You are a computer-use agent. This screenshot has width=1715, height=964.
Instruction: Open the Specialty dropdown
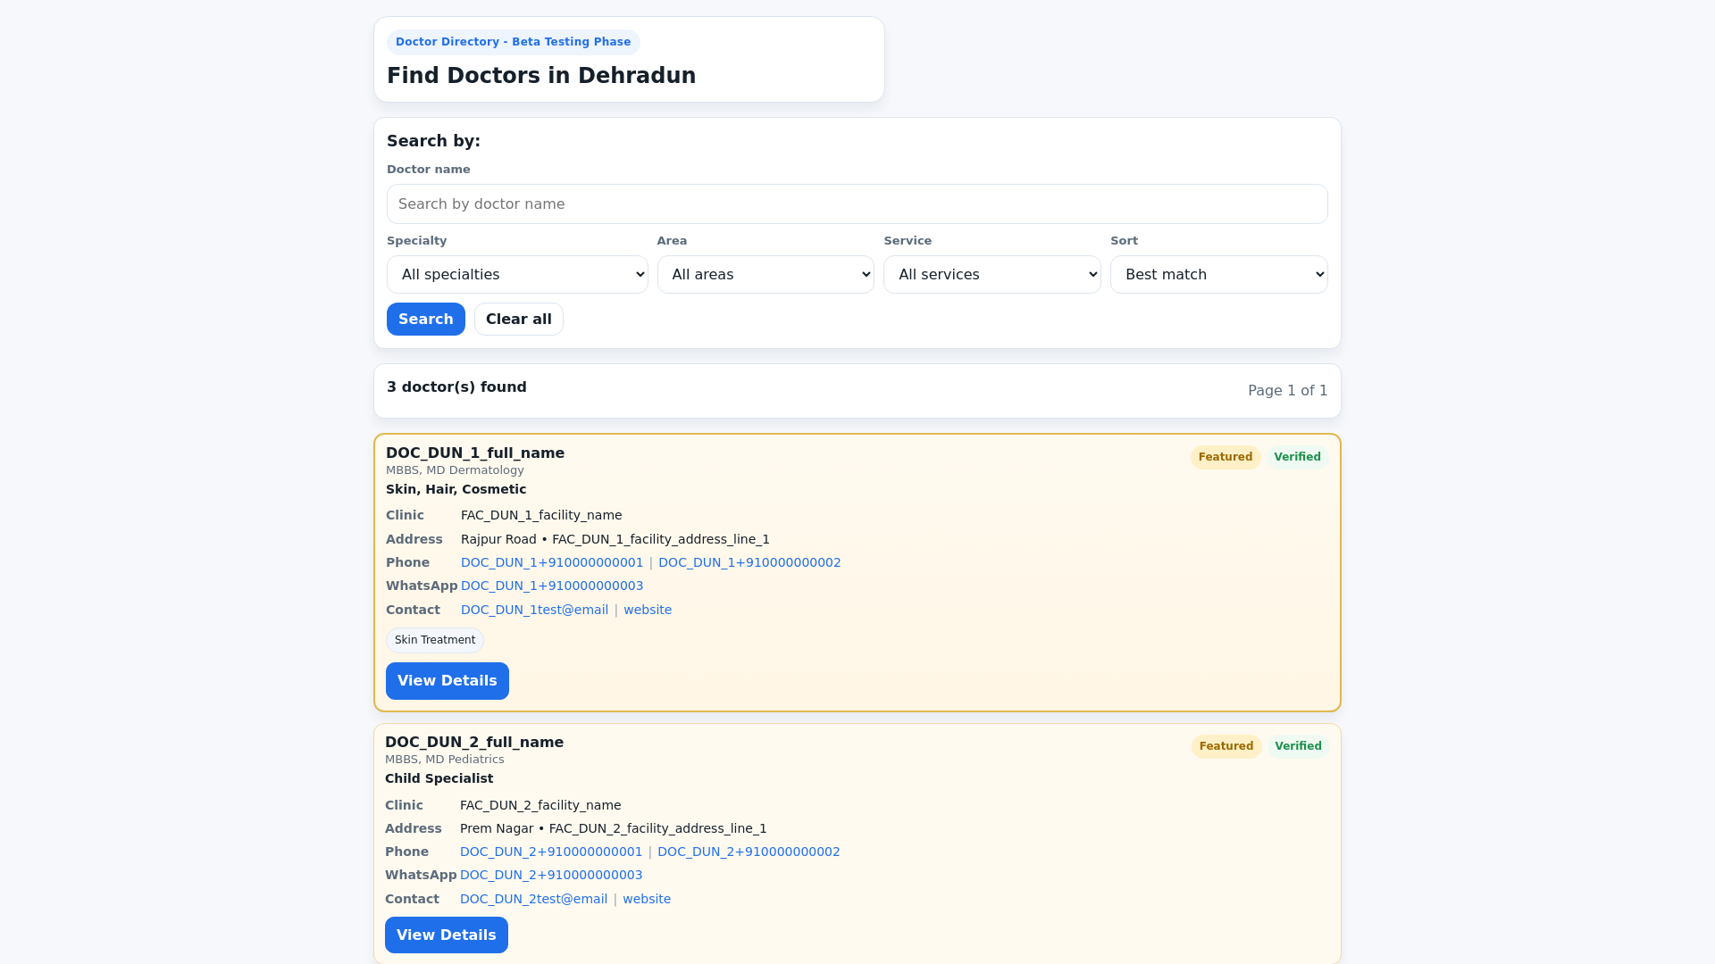click(517, 275)
